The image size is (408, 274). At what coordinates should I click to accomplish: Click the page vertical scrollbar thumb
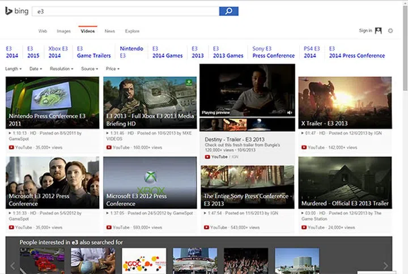[x=405, y=48]
